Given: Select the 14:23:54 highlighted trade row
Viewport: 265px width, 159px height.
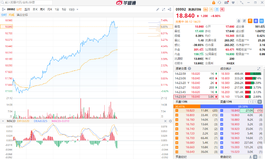Looking at the screenshot, I should [x=196, y=97].
